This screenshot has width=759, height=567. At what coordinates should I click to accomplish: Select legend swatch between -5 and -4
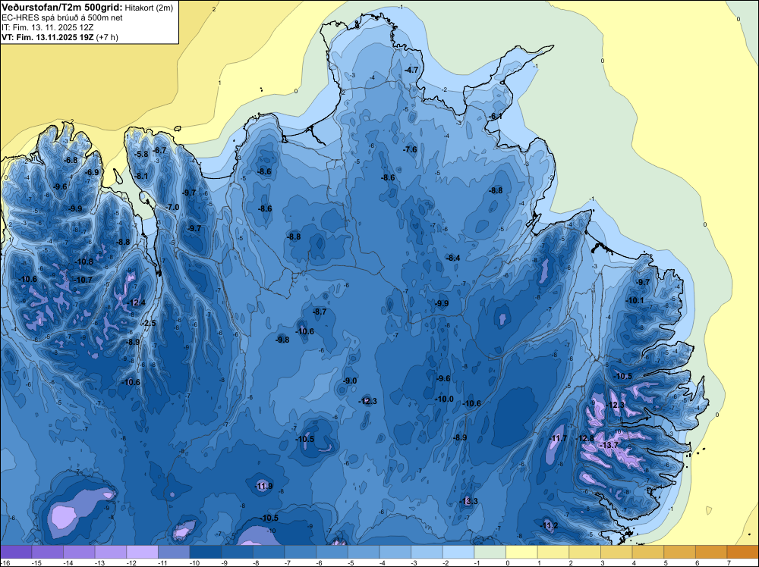(x=364, y=552)
